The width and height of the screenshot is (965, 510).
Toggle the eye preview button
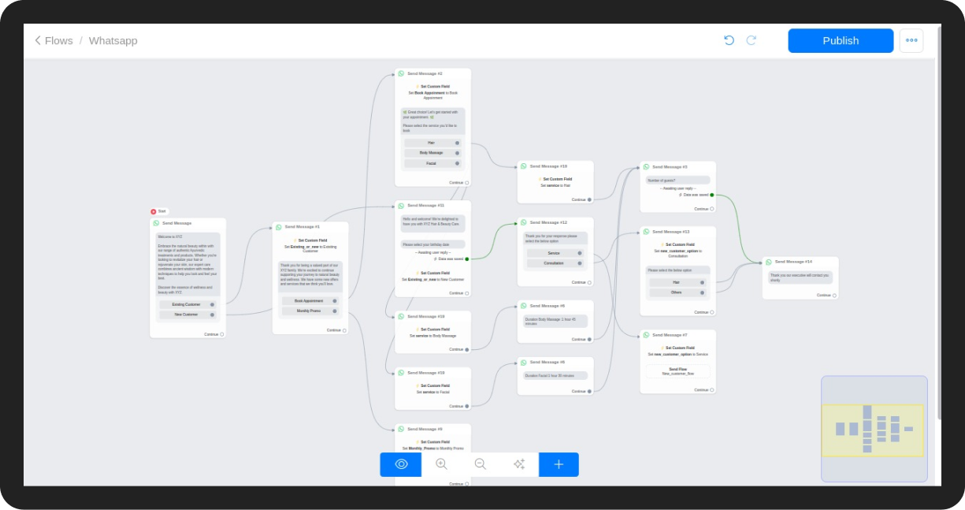point(401,464)
